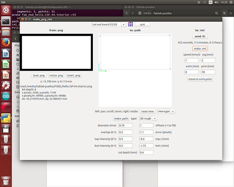Image resolution: width=234 pixels, height=187 pixels.
Task: Click diameter (mm) field
Action: coord(126,125)
